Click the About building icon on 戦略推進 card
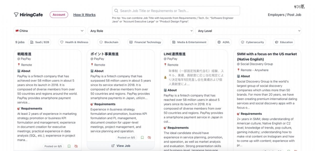This screenshot has height=151, width=315. click(x=19, y=71)
